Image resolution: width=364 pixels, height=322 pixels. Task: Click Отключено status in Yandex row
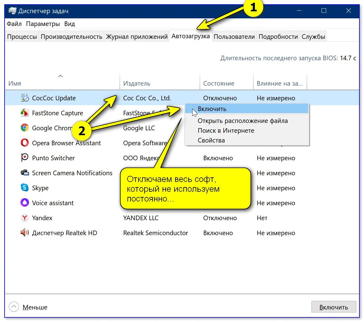(220, 218)
